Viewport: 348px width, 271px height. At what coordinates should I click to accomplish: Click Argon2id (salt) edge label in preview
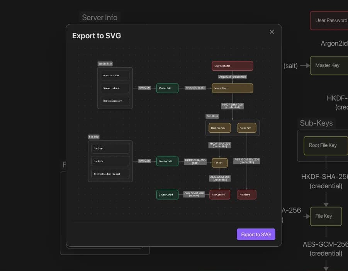pos(195,88)
